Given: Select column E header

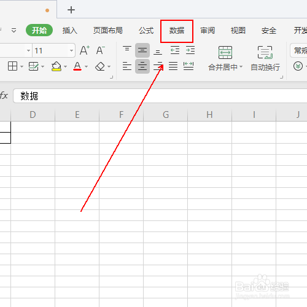Looking at the screenshot, I should 77,115.
